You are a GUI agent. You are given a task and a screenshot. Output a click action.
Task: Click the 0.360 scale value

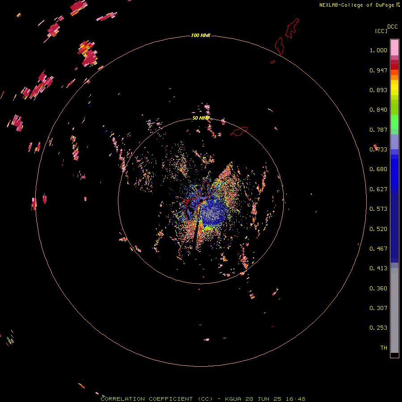pyautogui.click(x=378, y=289)
